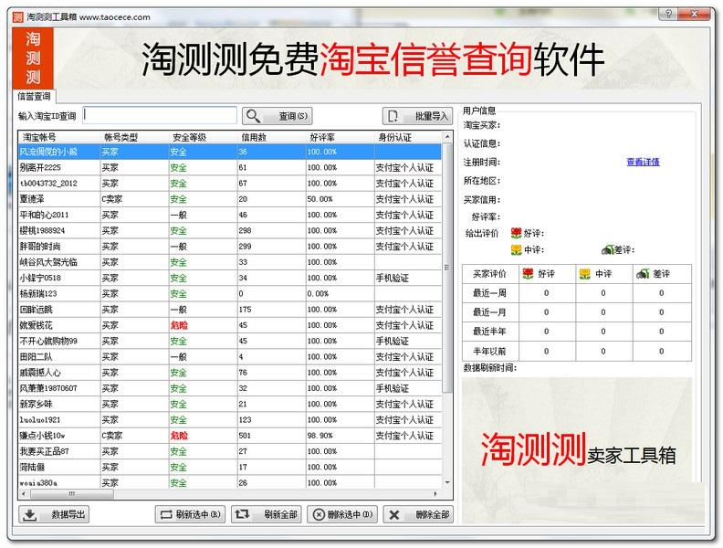Focus the 淘宝ID search input field
This screenshot has width=723, height=548.
(160, 115)
